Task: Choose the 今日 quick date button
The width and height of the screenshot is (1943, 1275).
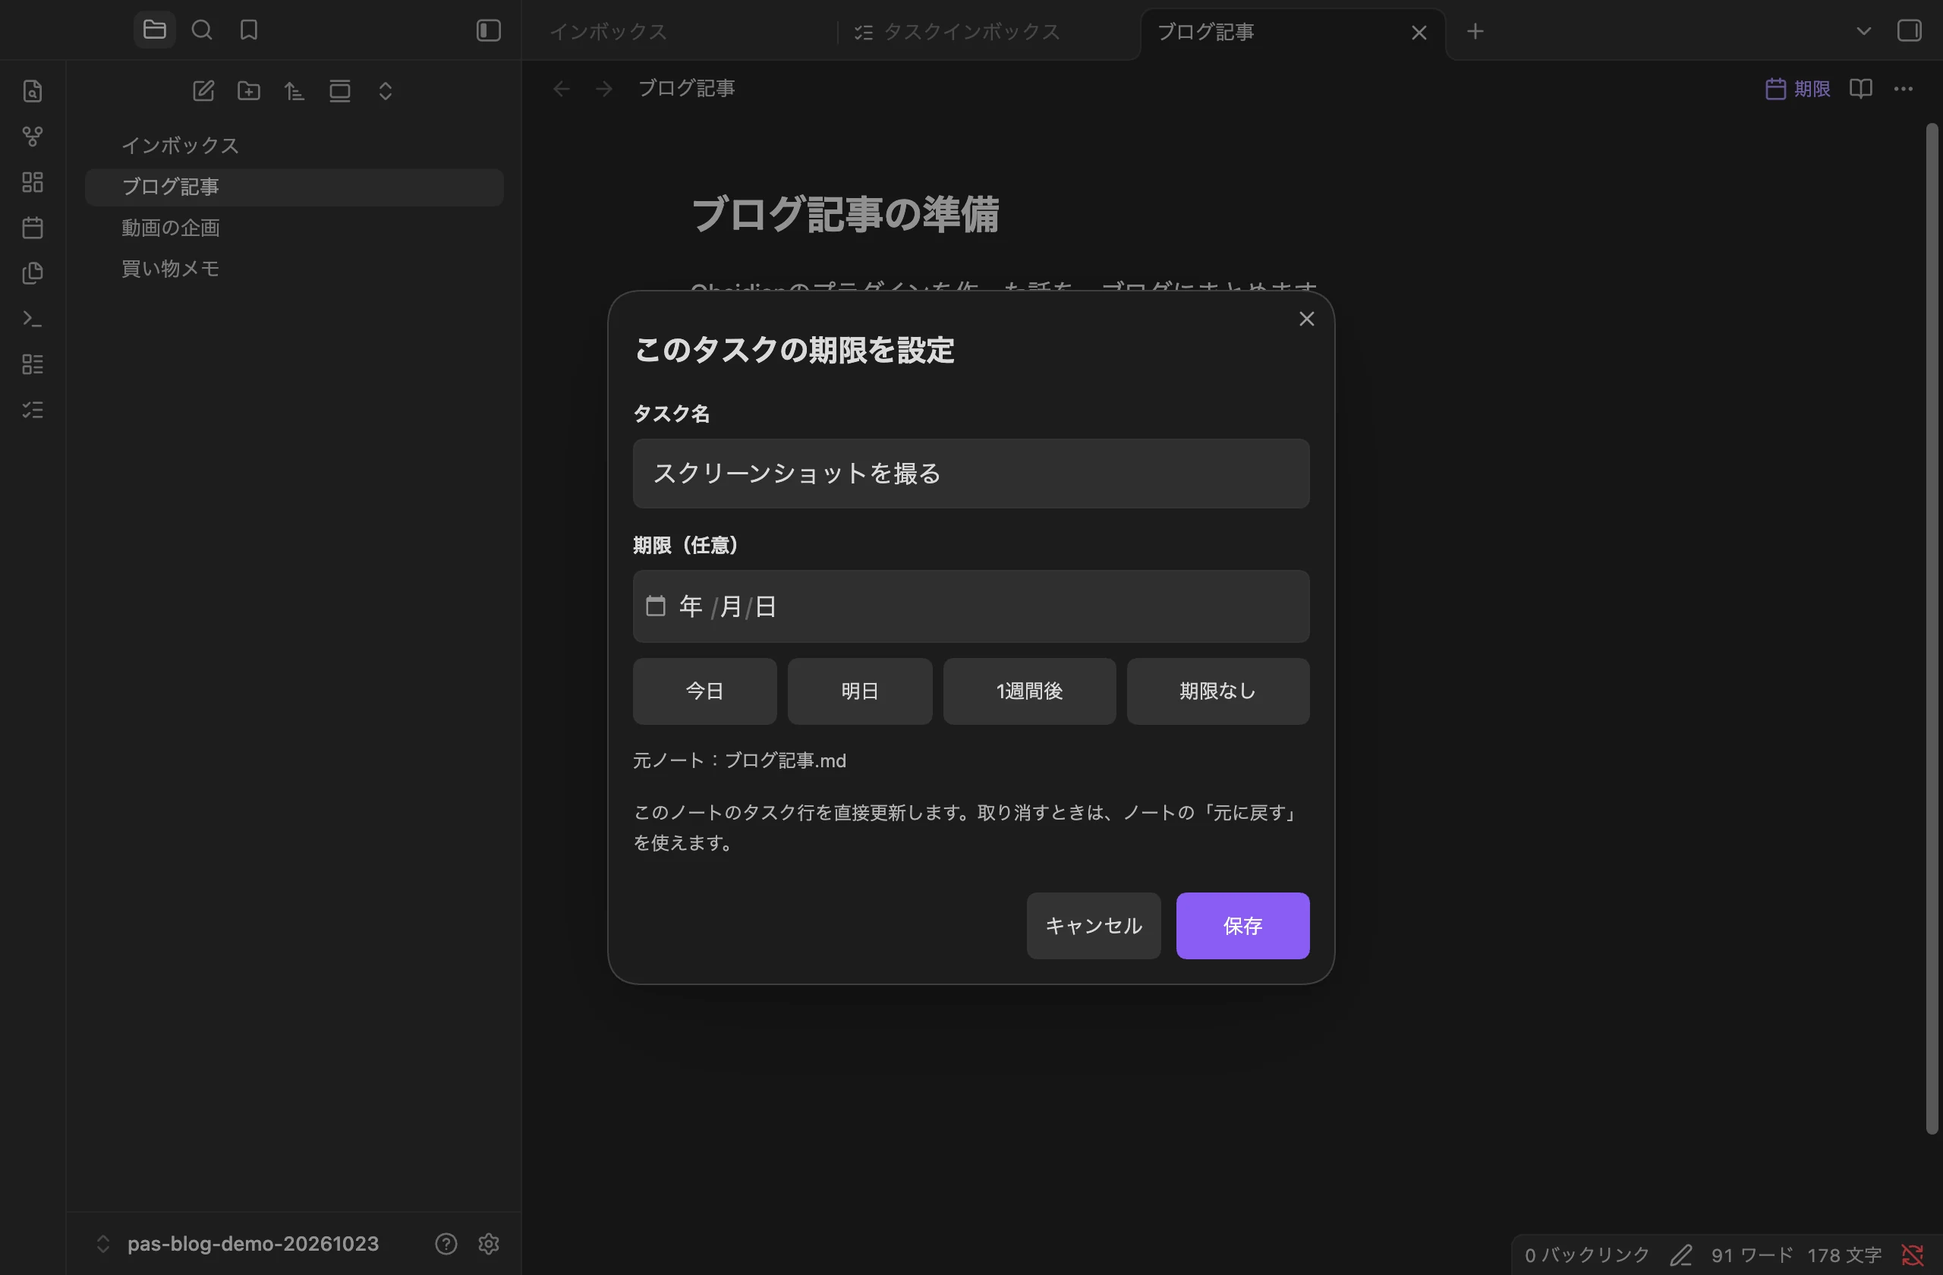Action: click(x=704, y=691)
